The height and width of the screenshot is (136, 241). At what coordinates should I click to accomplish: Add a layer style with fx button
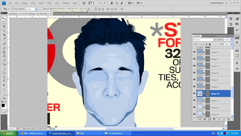pyautogui.click(x=205, y=119)
